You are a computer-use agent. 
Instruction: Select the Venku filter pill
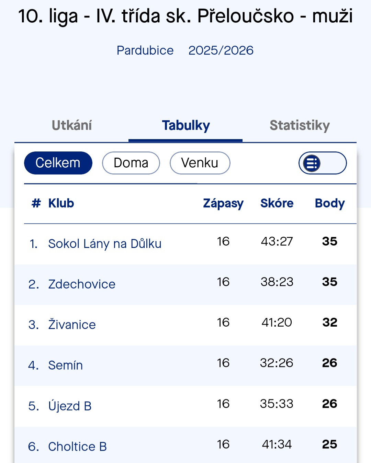[x=200, y=163]
